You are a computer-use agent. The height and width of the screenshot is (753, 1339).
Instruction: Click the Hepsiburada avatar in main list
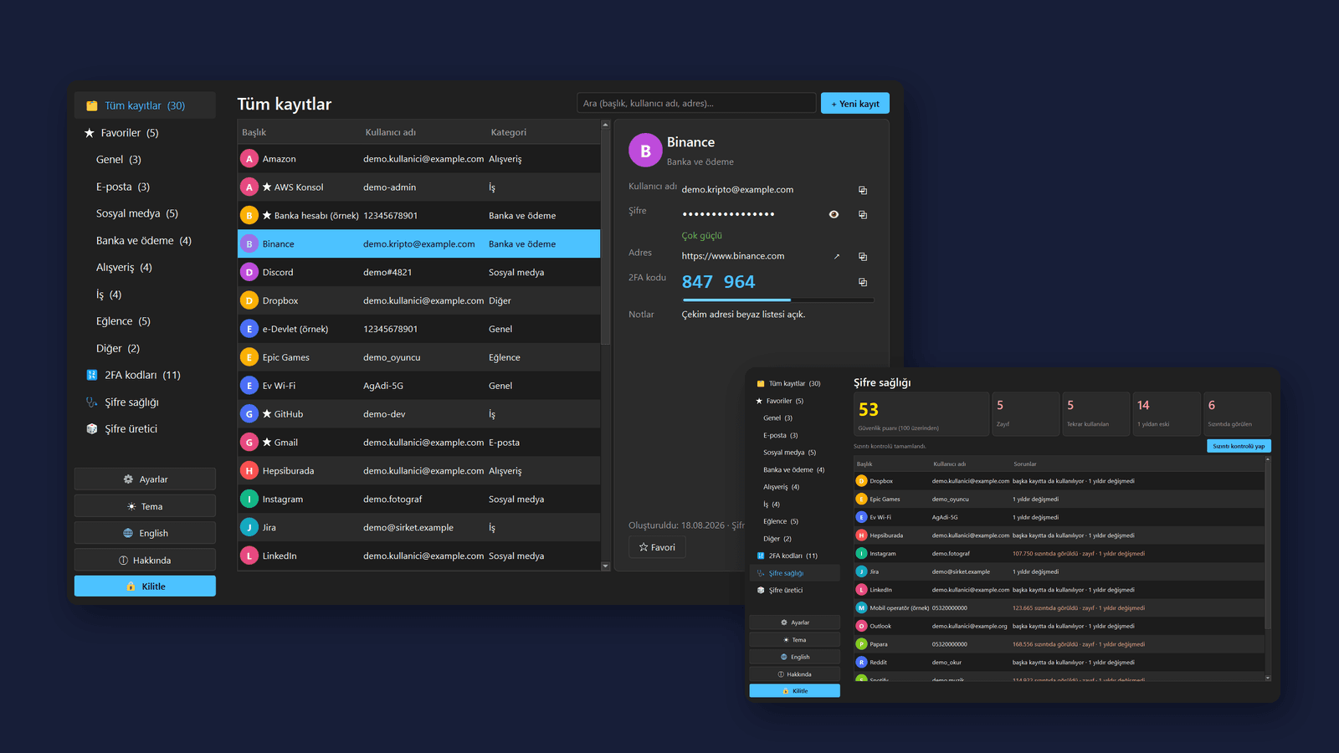249,471
